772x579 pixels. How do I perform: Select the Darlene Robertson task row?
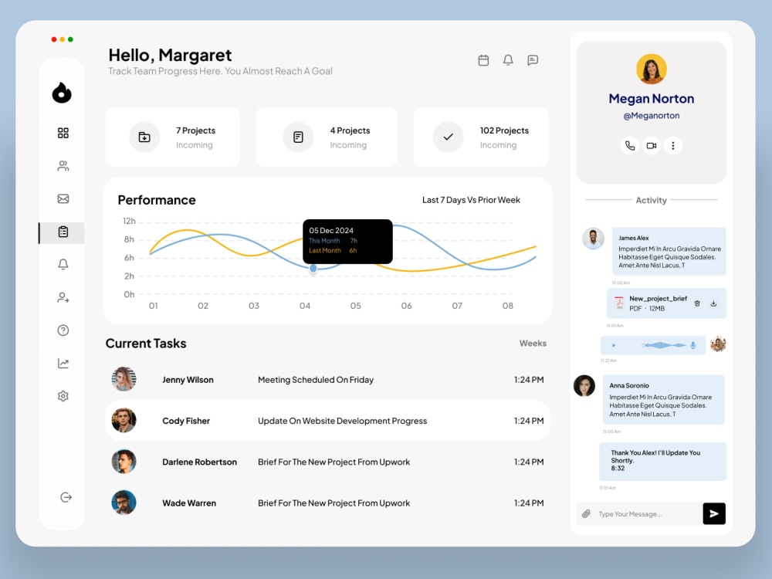(327, 462)
